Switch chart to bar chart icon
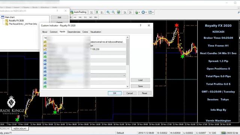This screenshot has width=240, height=135. [91, 12]
